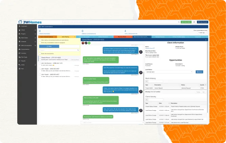
Task: Toggle Hide inactive conversations checkbox
Action: coord(40,40)
